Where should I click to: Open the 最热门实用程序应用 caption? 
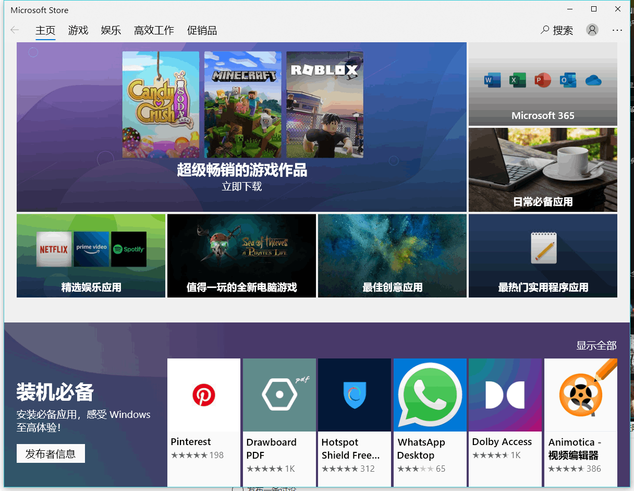pyautogui.click(x=543, y=287)
